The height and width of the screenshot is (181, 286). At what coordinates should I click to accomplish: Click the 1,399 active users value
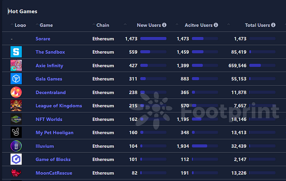(x=183, y=65)
